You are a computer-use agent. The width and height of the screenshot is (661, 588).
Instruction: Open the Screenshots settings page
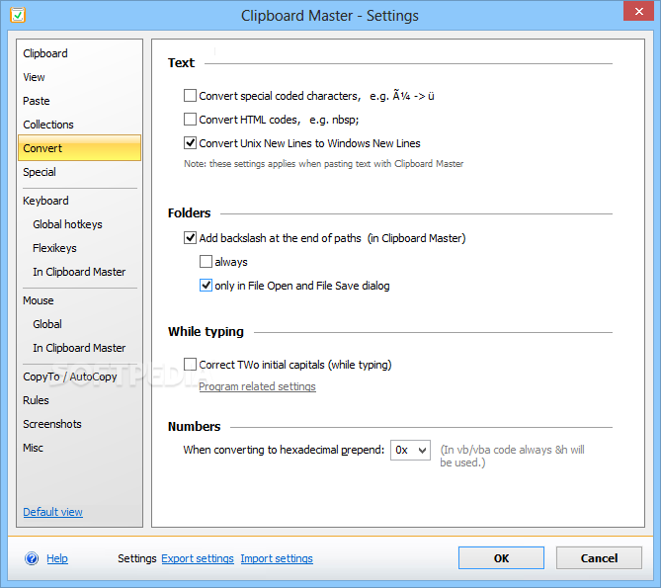point(52,424)
